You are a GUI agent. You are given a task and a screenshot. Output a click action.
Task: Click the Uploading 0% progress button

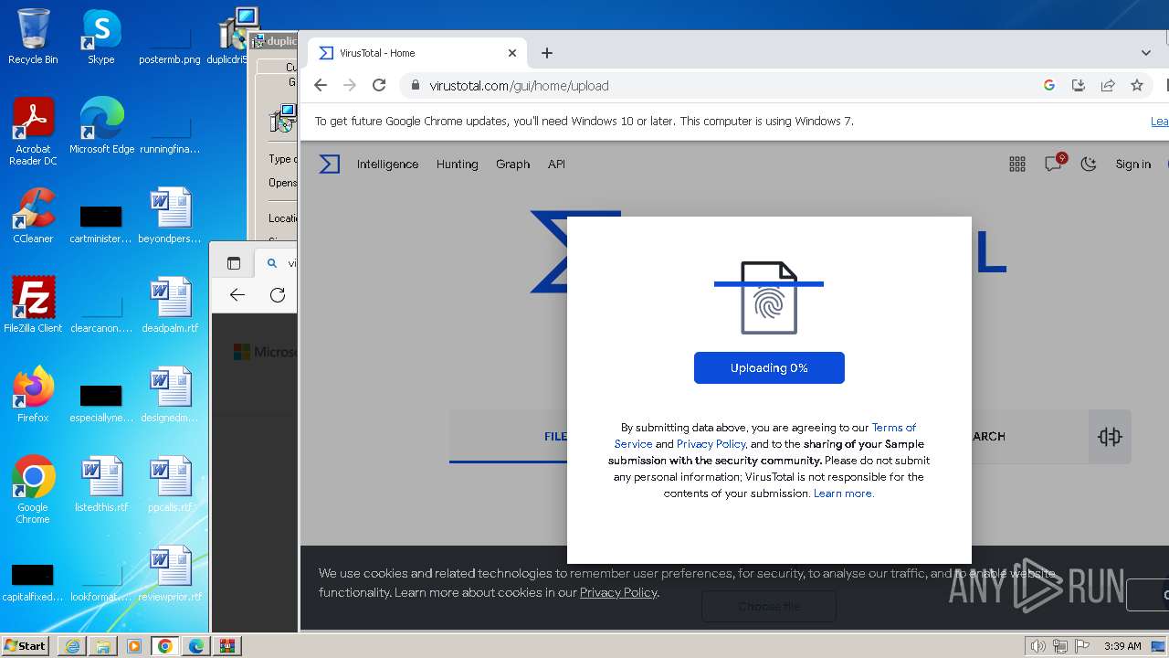[769, 368]
